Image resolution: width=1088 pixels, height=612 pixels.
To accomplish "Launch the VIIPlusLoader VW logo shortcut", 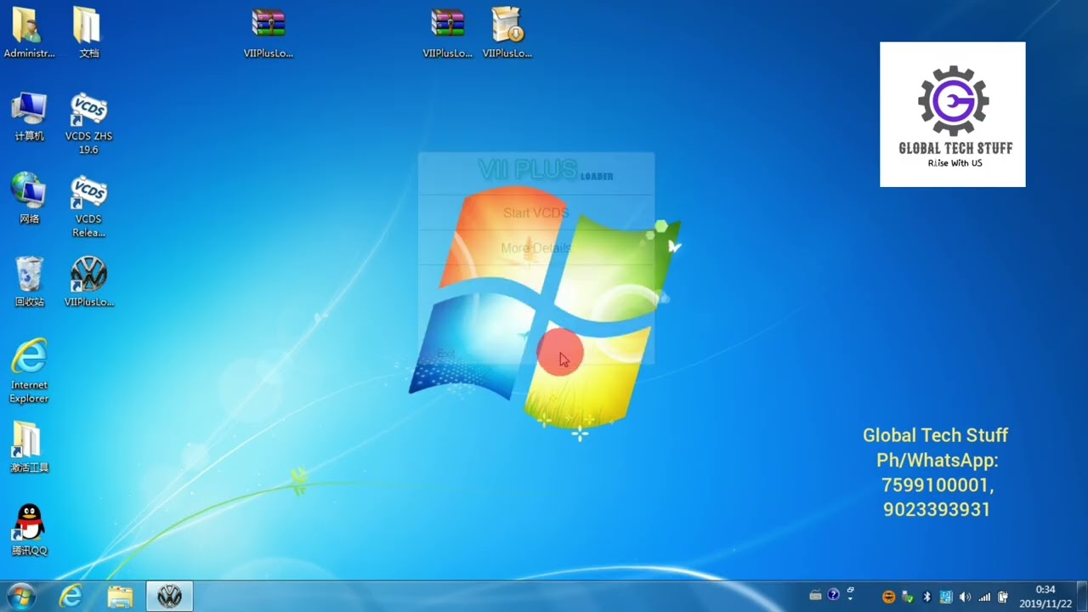I will coord(88,281).
